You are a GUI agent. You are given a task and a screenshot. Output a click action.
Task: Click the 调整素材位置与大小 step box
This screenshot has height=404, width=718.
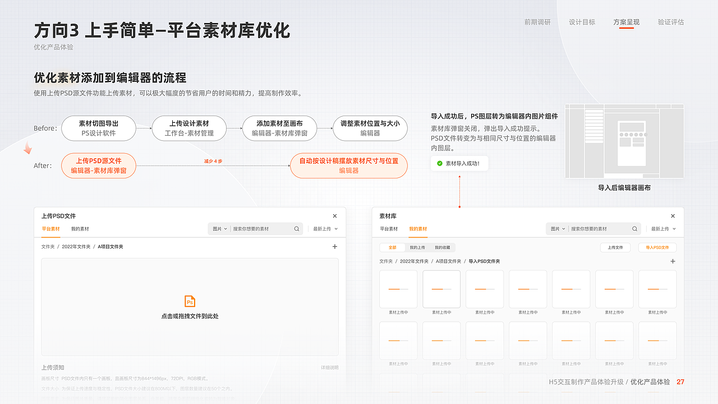click(x=370, y=128)
